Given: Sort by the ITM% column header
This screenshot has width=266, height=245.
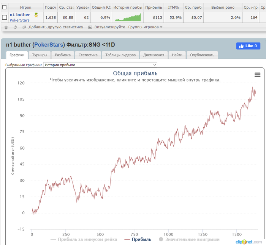Looking at the screenshot, I should pyautogui.click(x=173, y=8).
